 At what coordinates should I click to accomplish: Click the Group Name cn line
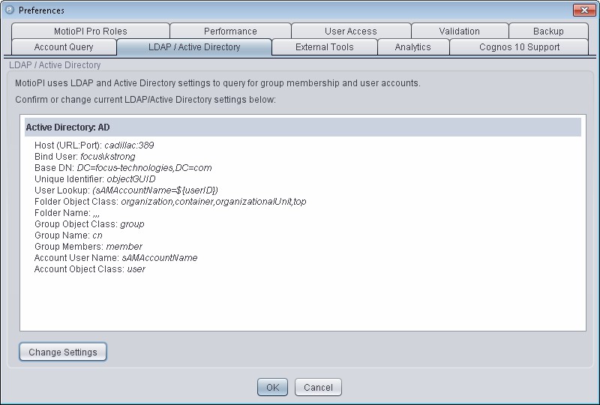click(x=68, y=235)
